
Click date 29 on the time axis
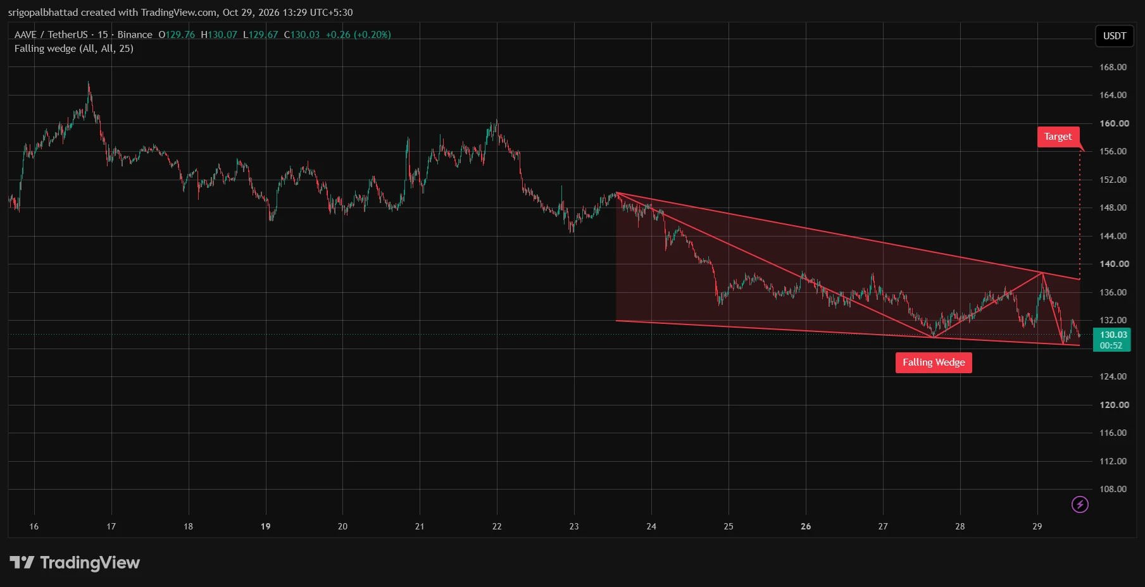(x=1037, y=526)
